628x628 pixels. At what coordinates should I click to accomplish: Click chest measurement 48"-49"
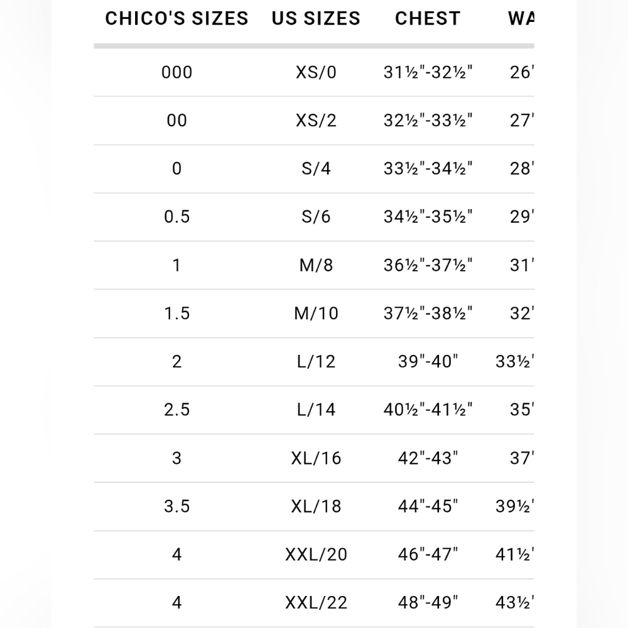[x=428, y=603]
